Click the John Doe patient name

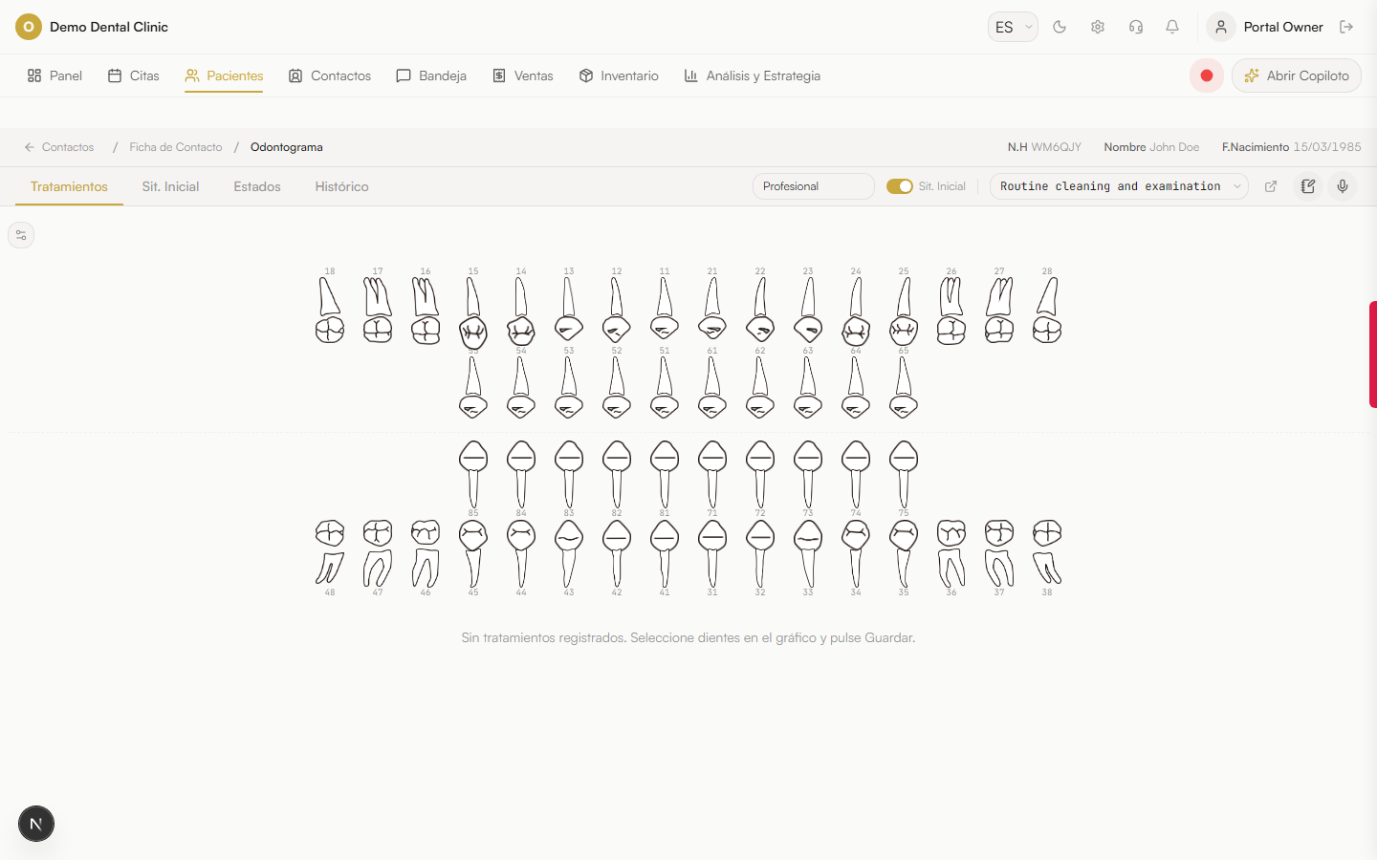1174,147
